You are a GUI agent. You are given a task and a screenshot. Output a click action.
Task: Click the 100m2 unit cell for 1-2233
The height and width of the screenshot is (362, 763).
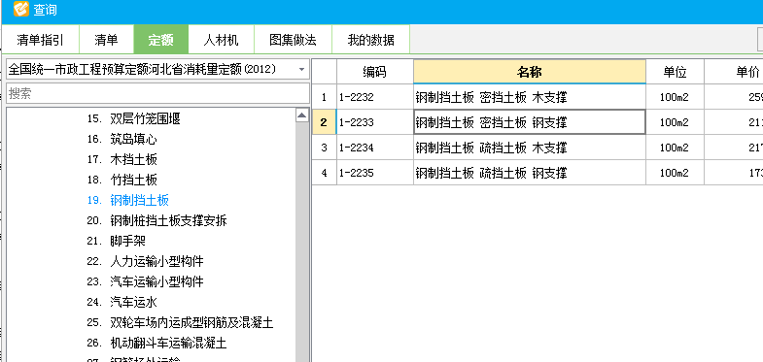click(675, 122)
